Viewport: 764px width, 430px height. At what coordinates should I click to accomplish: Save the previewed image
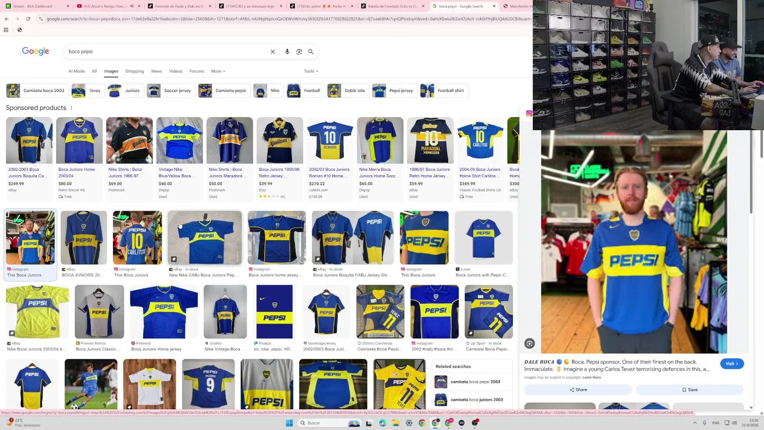(x=689, y=389)
